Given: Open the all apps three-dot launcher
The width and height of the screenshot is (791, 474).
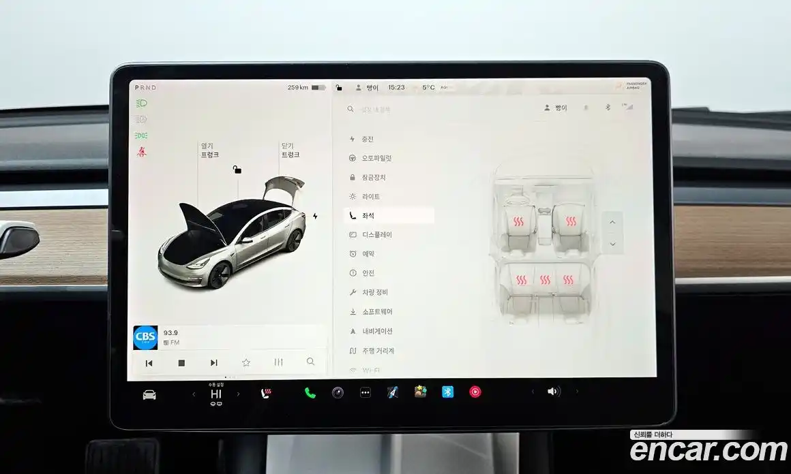Looking at the screenshot, I should (x=365, y=392).
